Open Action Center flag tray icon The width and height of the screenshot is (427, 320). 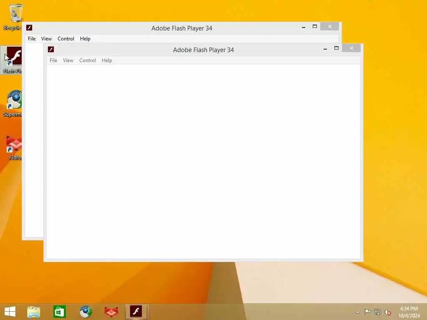(367, 312)
